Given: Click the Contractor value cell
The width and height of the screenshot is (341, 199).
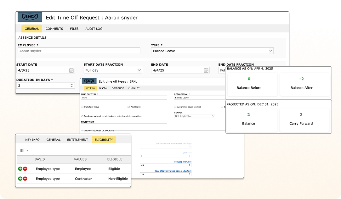Looking at the screenshot, I should click(83, 179).
